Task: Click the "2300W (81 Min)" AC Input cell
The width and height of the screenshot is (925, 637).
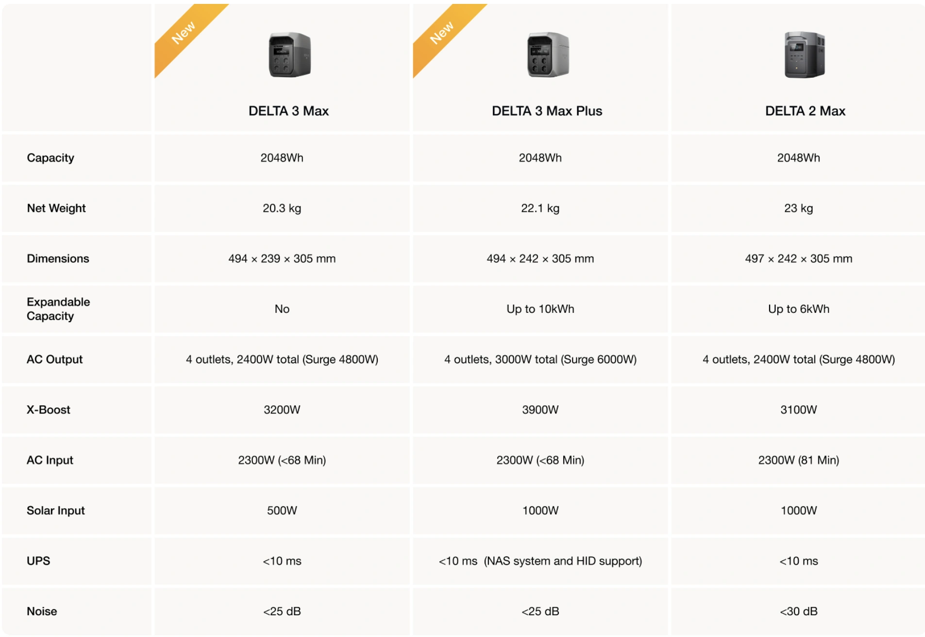Action: pyautogui.click(x=798, y=460)
